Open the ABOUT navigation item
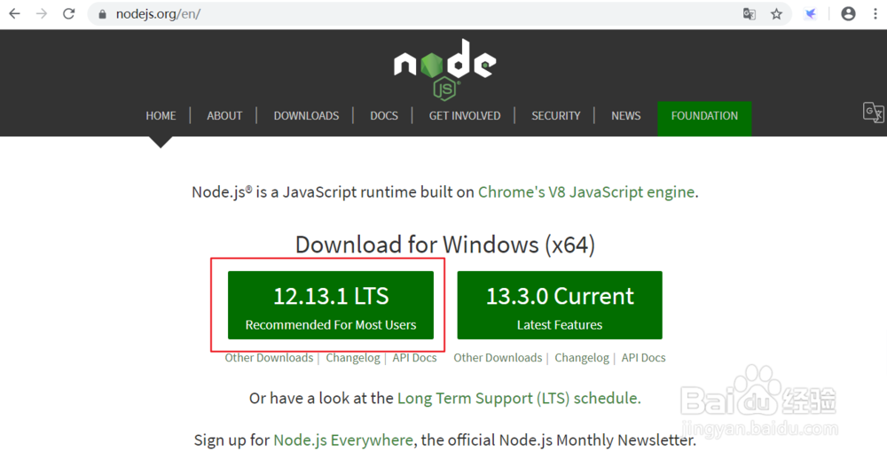This screenshot has width=887, height=459. coord(224,116)
